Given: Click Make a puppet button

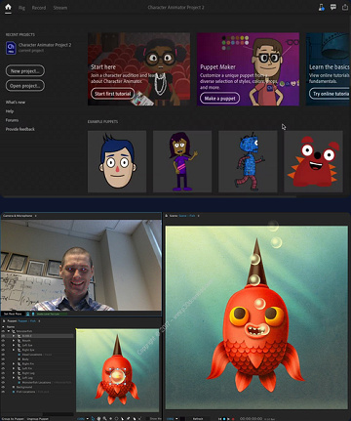Looking at the screenshot, I should point(219,98).
